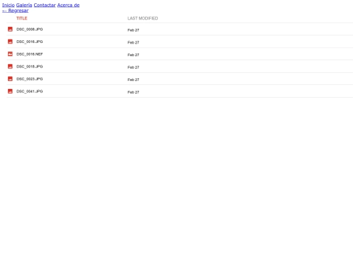Click the image icon beside DSC_0016.JPG
Viewport: 361px width, 271px height.
[x=10, y=41]
